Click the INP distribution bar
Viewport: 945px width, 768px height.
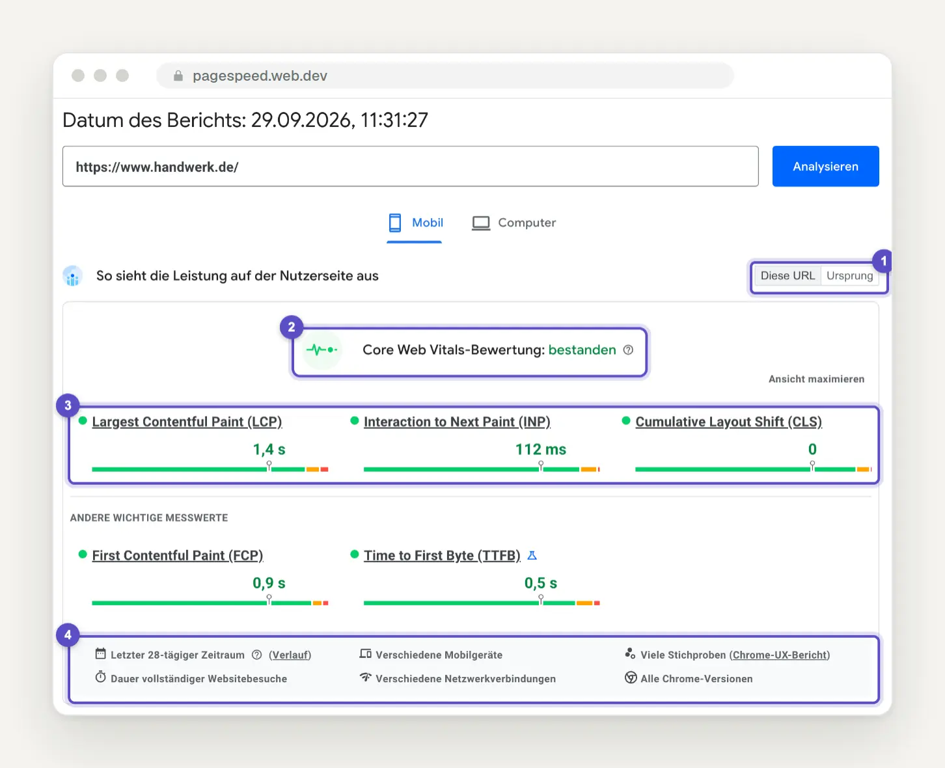click(x=482, y=469)
